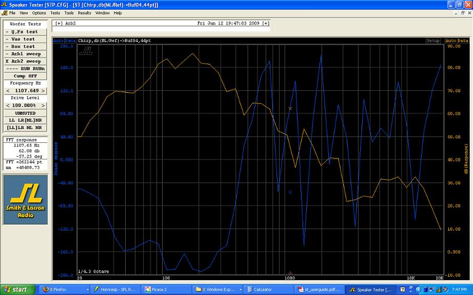The width and height of the screenshot is (473, 295).
Task: Click the FFT =262144 pt readout
Action: [x=24, y=162]
